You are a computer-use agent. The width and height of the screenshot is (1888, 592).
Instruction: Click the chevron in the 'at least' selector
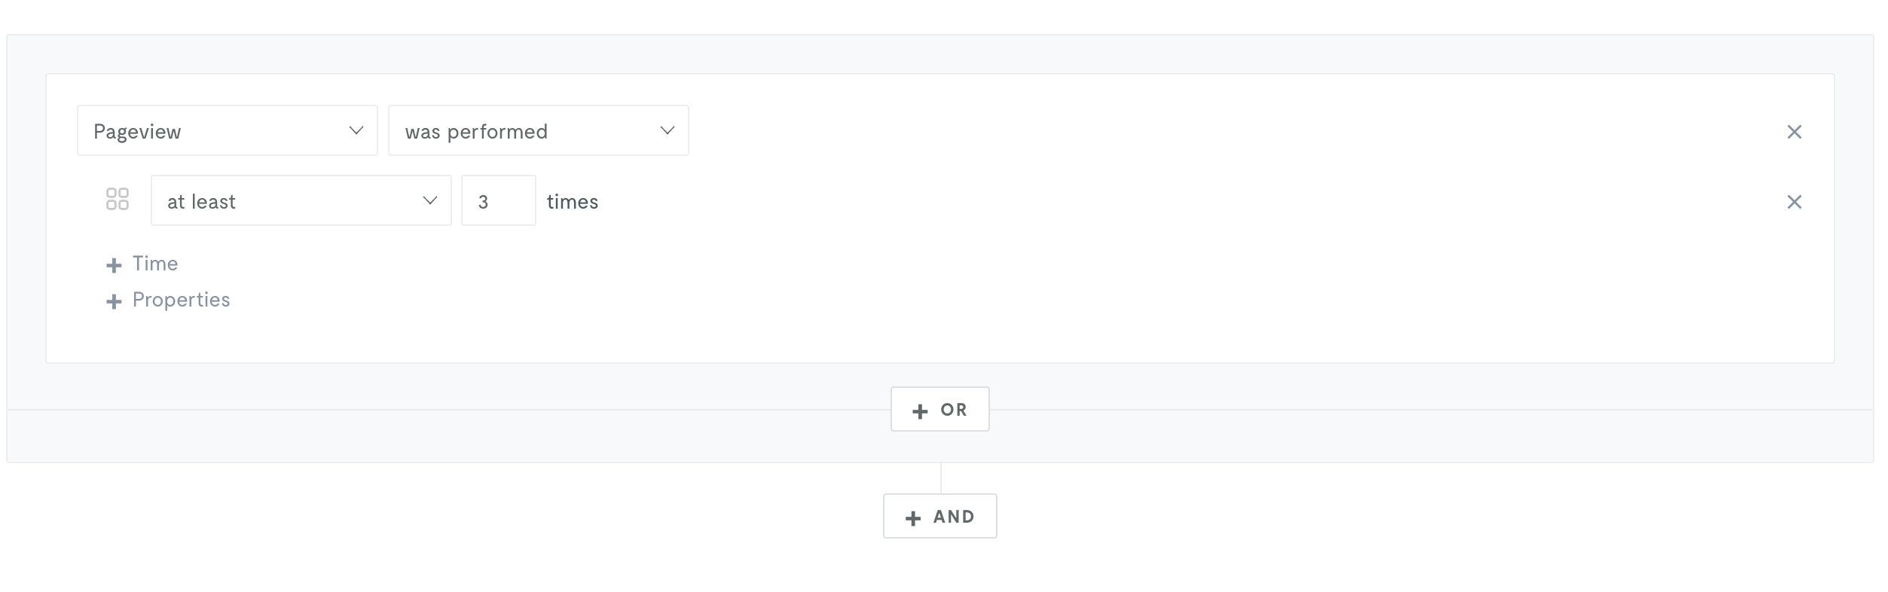[x=430, y=200]
